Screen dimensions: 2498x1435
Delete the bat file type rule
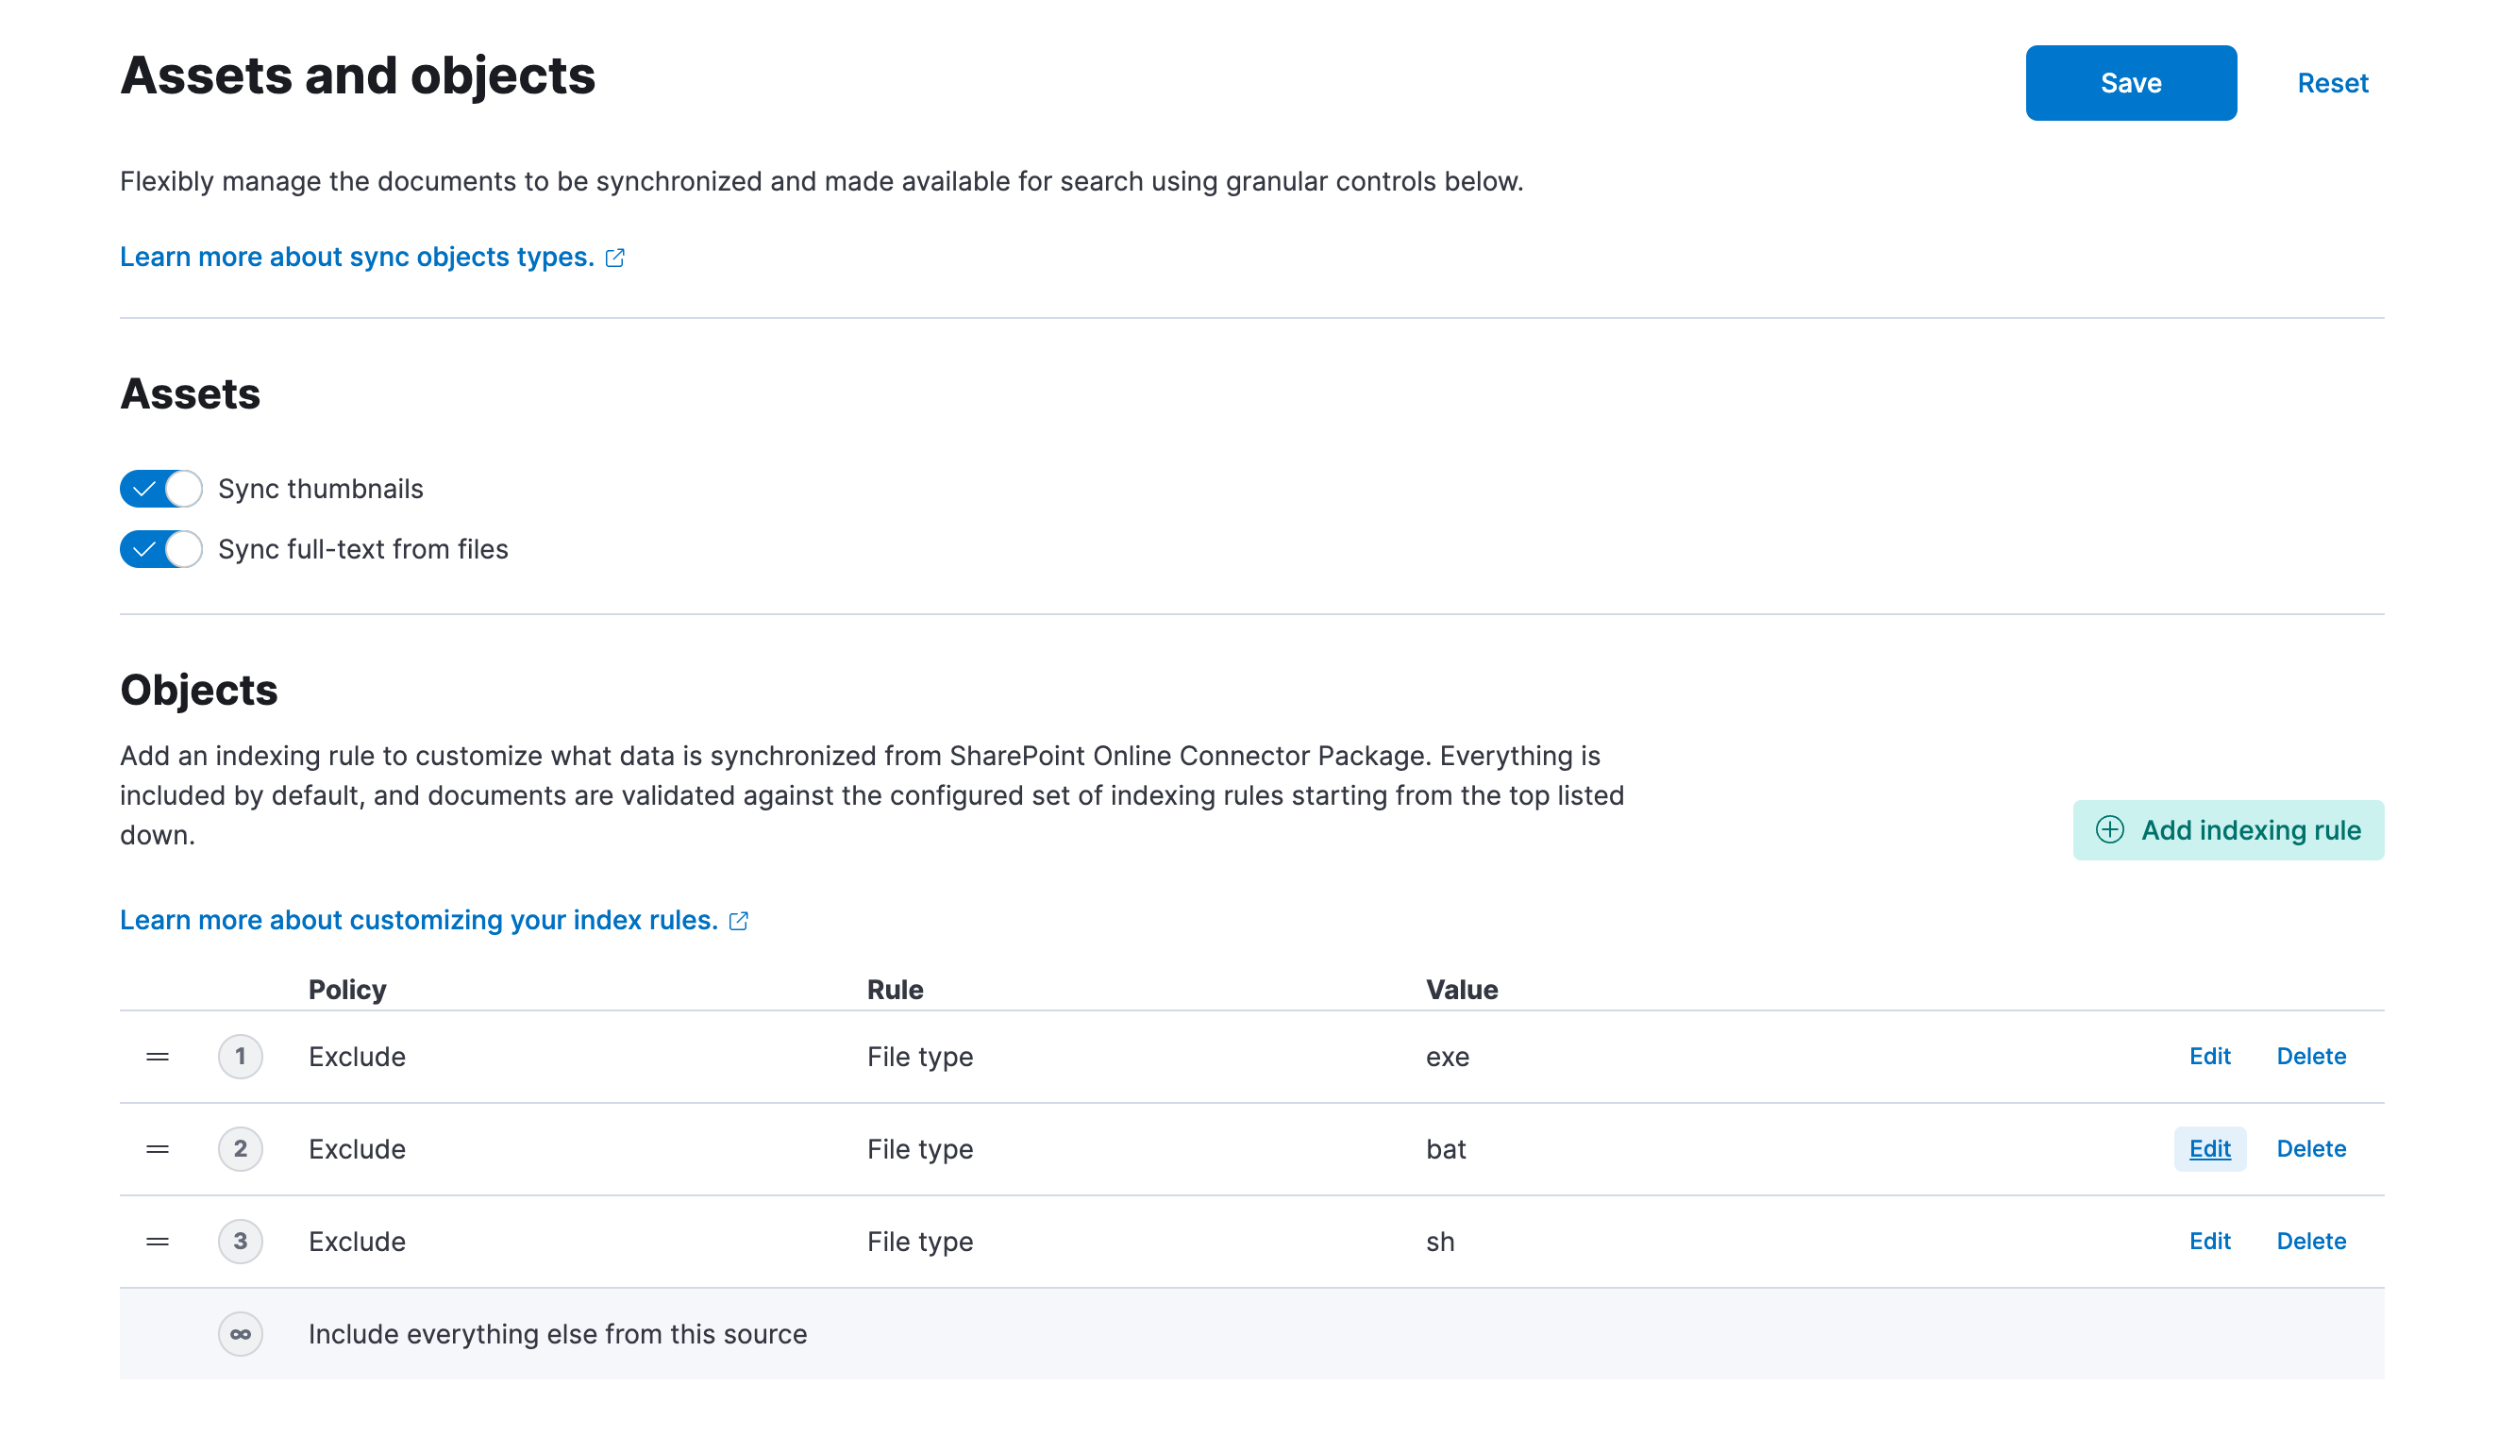pos(2311,1148)
